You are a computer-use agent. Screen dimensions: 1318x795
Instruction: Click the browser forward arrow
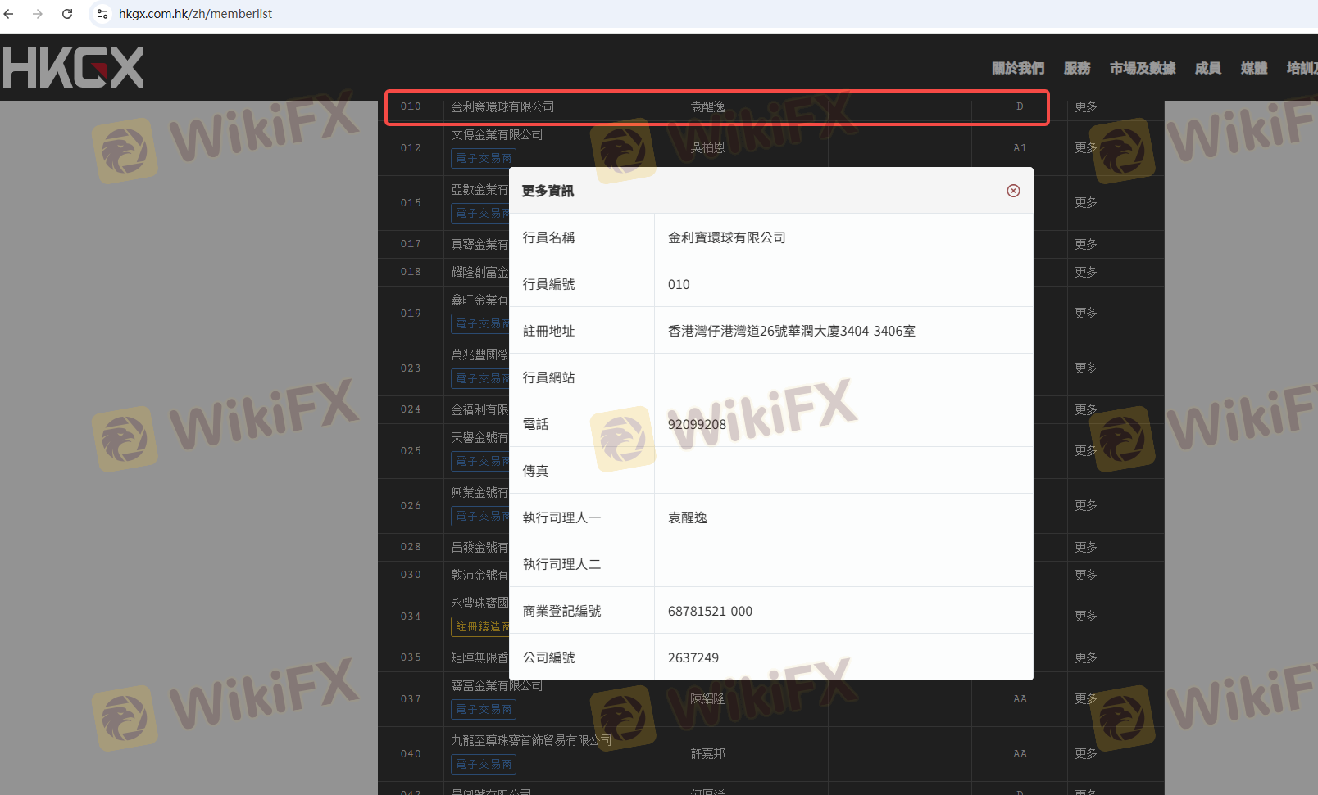[x=38, y=14]
